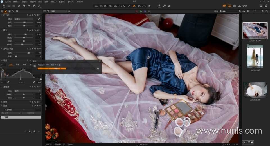Toggle the grid overlay icon
This screenshot has height=146, width=270.
pos(234,6)
